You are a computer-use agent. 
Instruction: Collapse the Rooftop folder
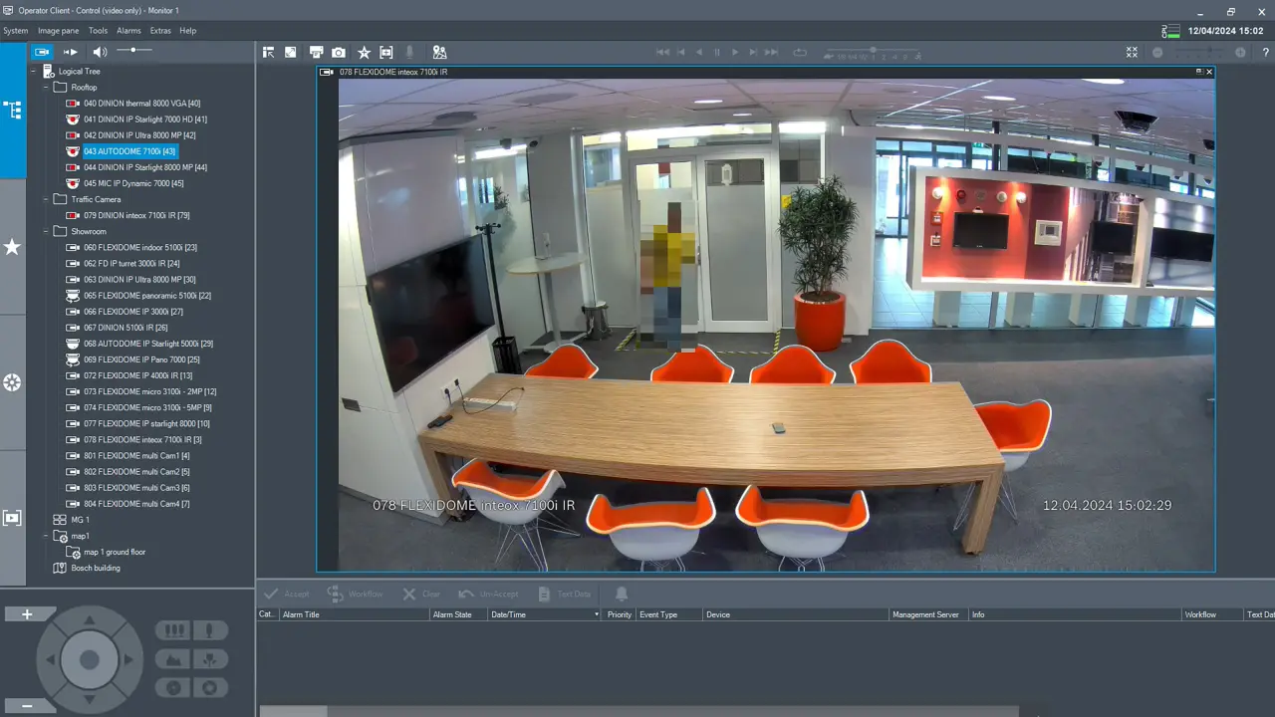click(45, 87)
